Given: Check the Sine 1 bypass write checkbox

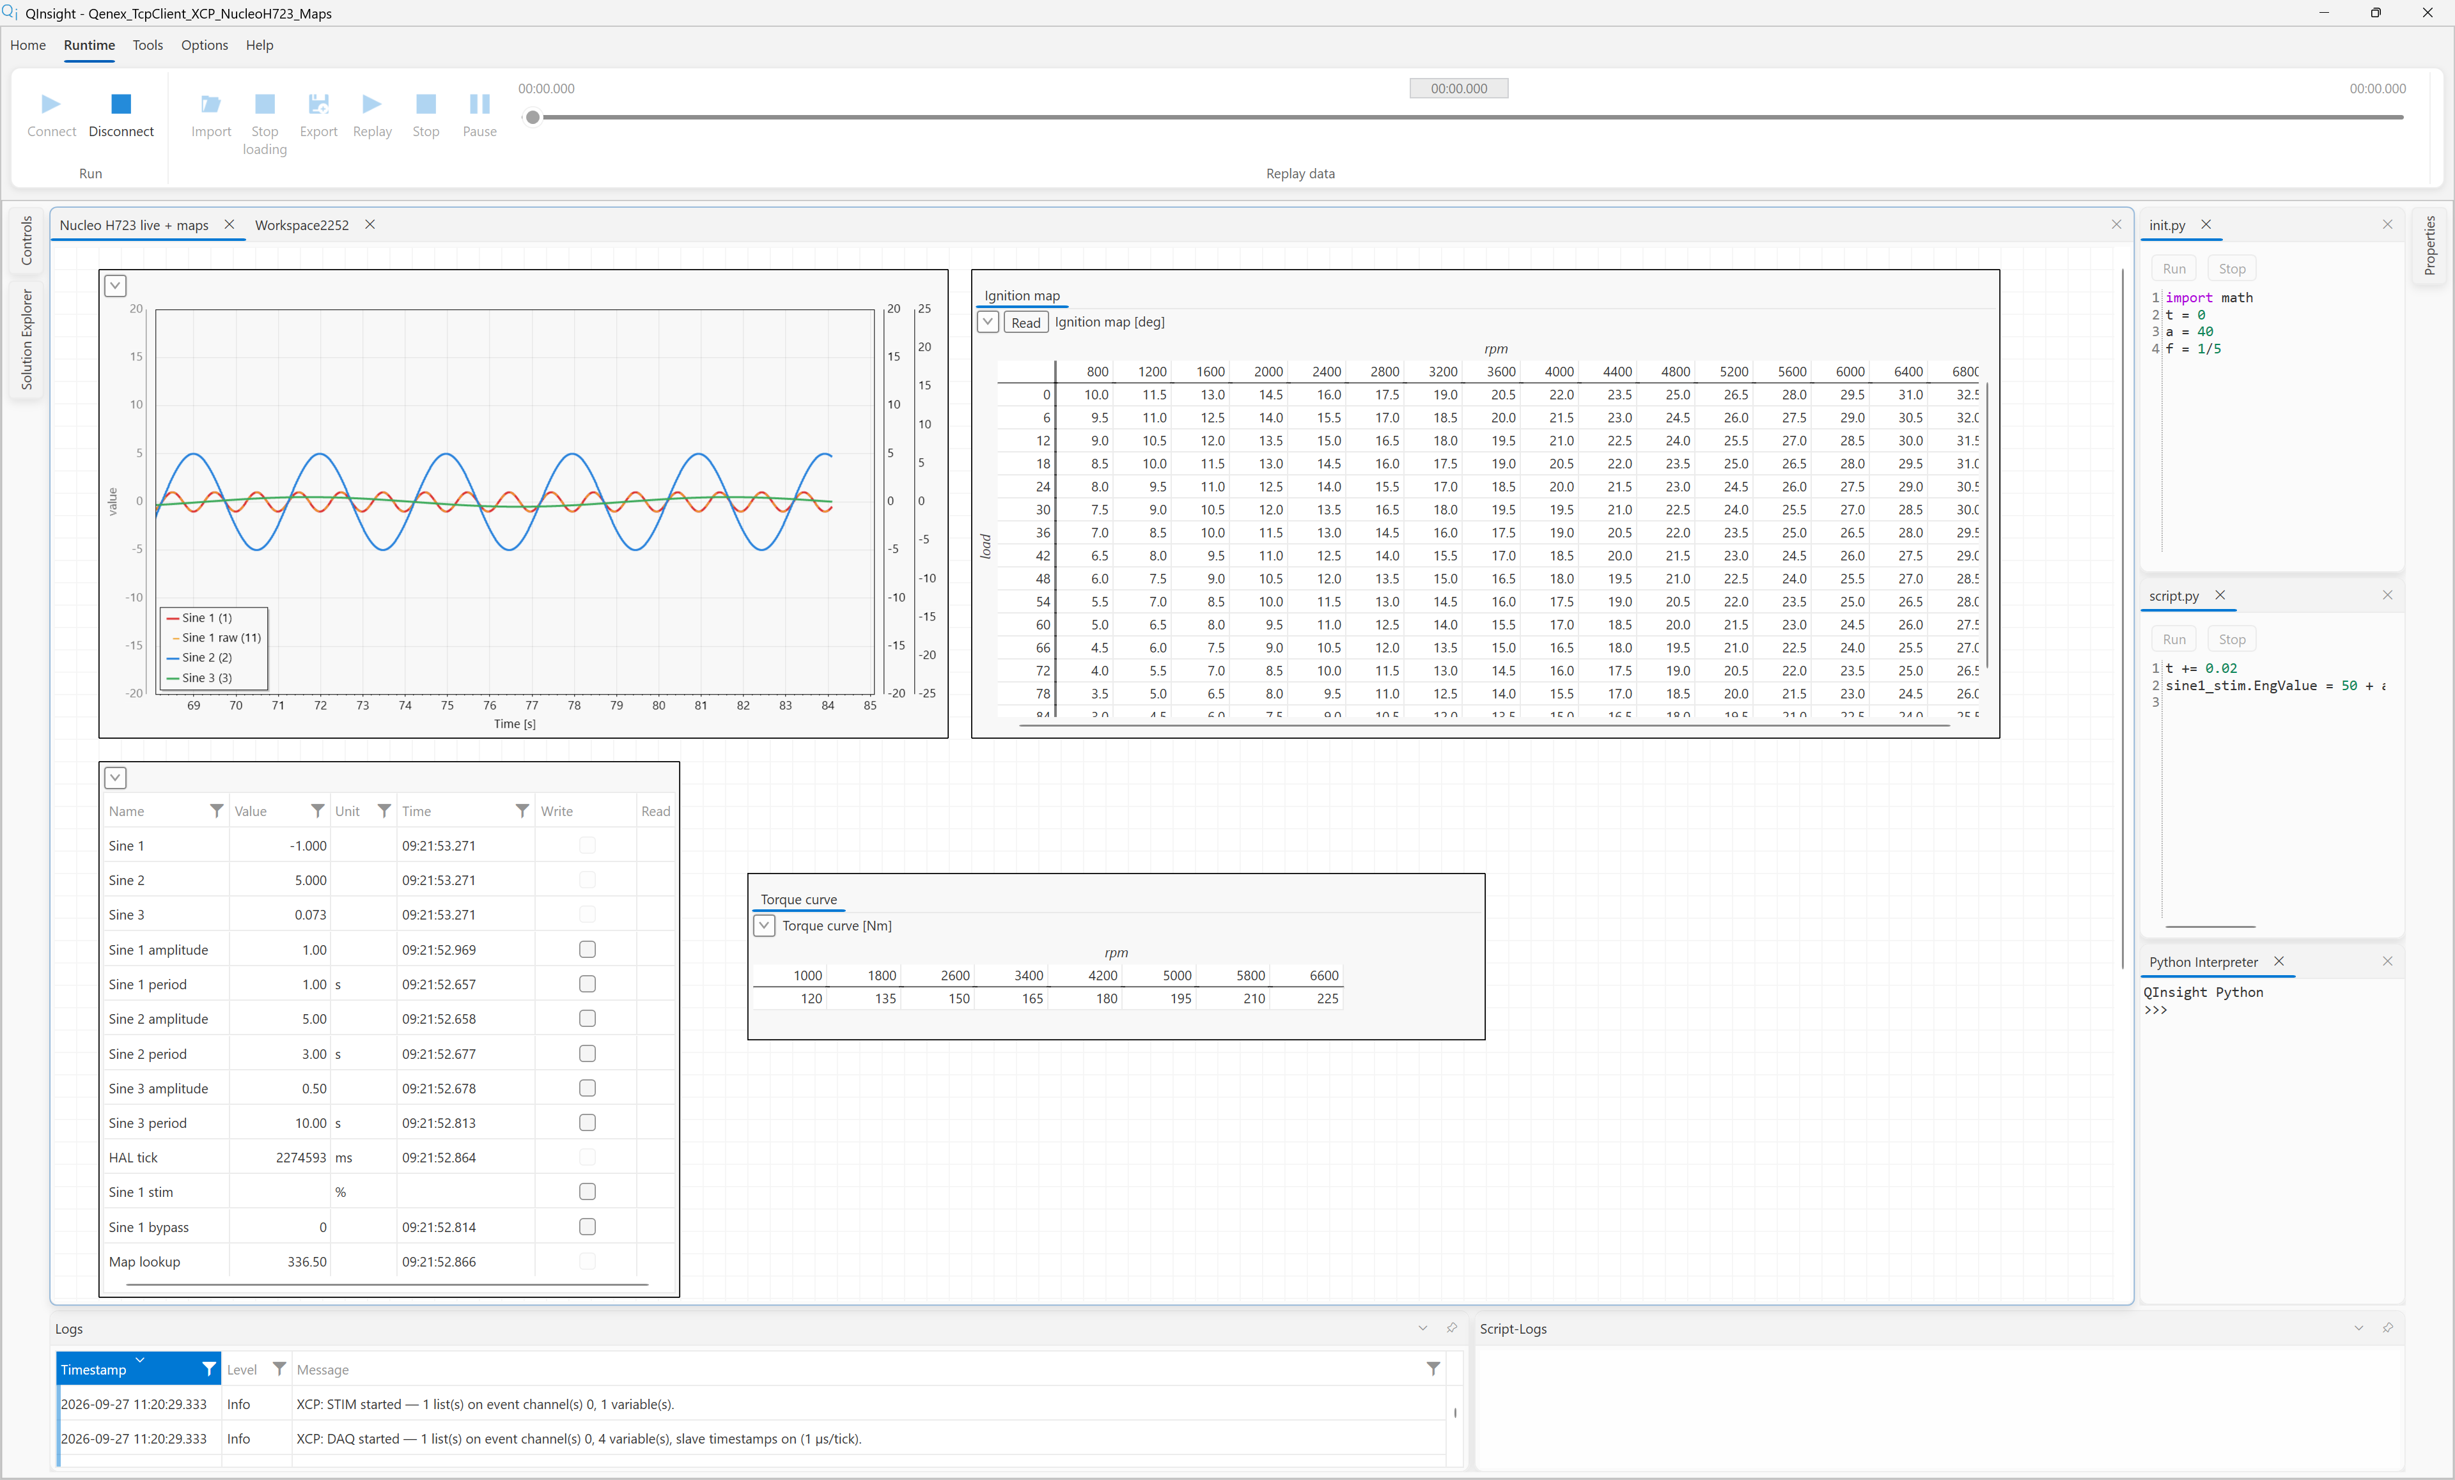Looking at the screenshot, I should coord(587,1227).
